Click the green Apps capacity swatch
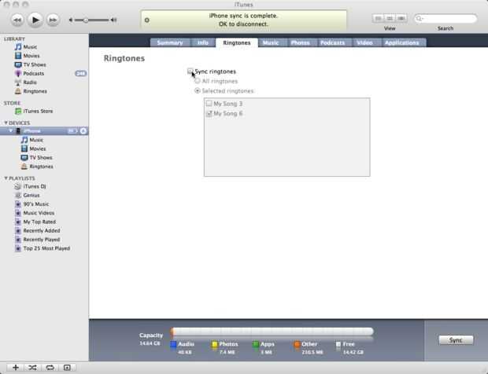488x374 pixels. 256,344
